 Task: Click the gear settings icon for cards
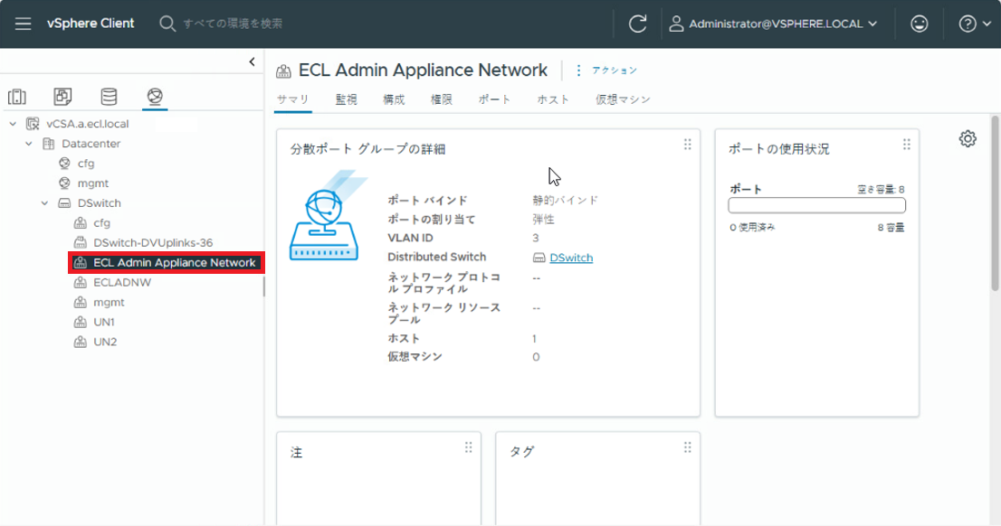pos(968,138)
